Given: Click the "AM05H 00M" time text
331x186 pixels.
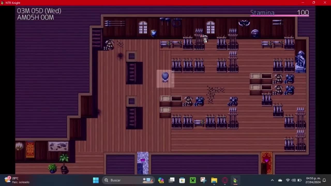Looking at the screenshot, I should tap(35, 18).
